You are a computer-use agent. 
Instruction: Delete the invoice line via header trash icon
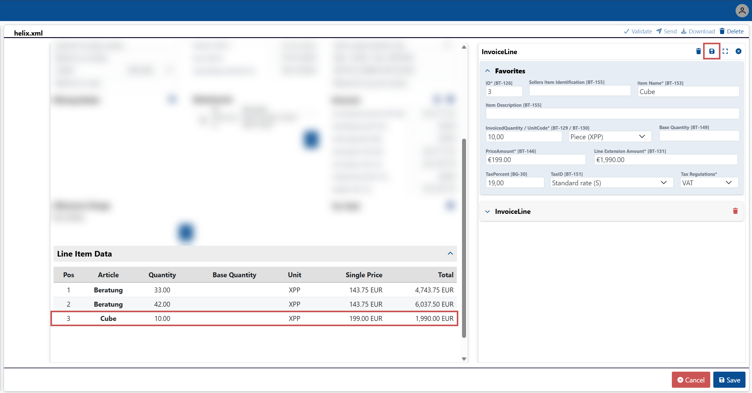[x=698, y=51]
